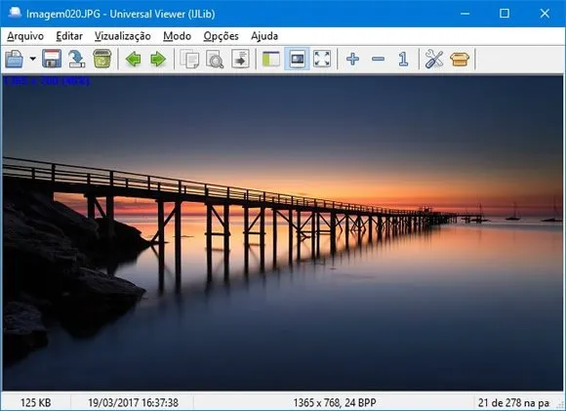Screen dimensions: 566x411
Task: Open the Opções menu
Action: tap(221, 36)
